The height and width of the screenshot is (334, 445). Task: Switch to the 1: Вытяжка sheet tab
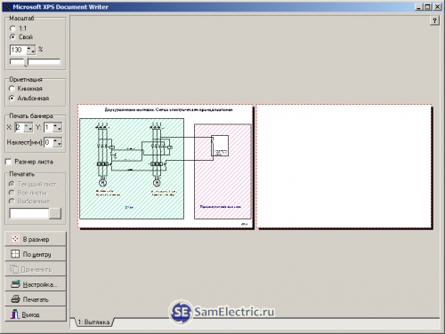93,322
